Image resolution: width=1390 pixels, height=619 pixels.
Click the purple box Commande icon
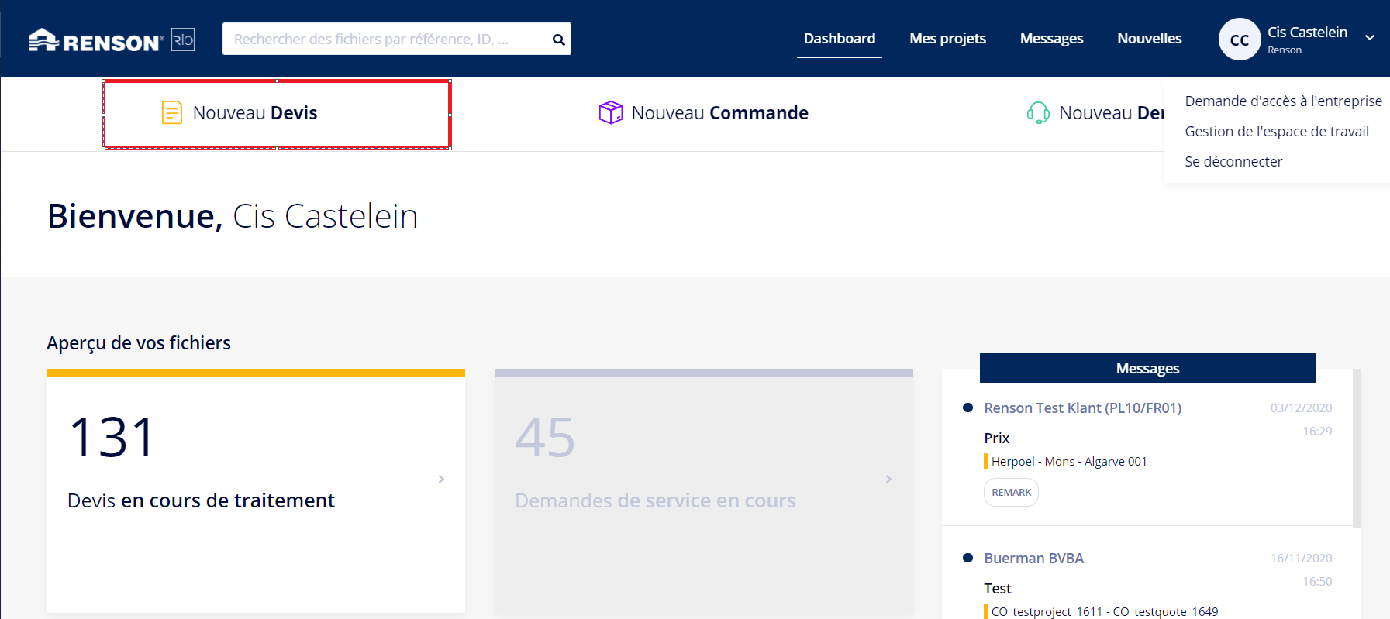(x=610, y=113)
